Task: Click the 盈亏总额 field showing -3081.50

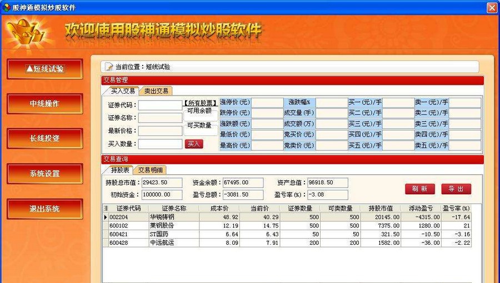Action: tap(243, 195)
